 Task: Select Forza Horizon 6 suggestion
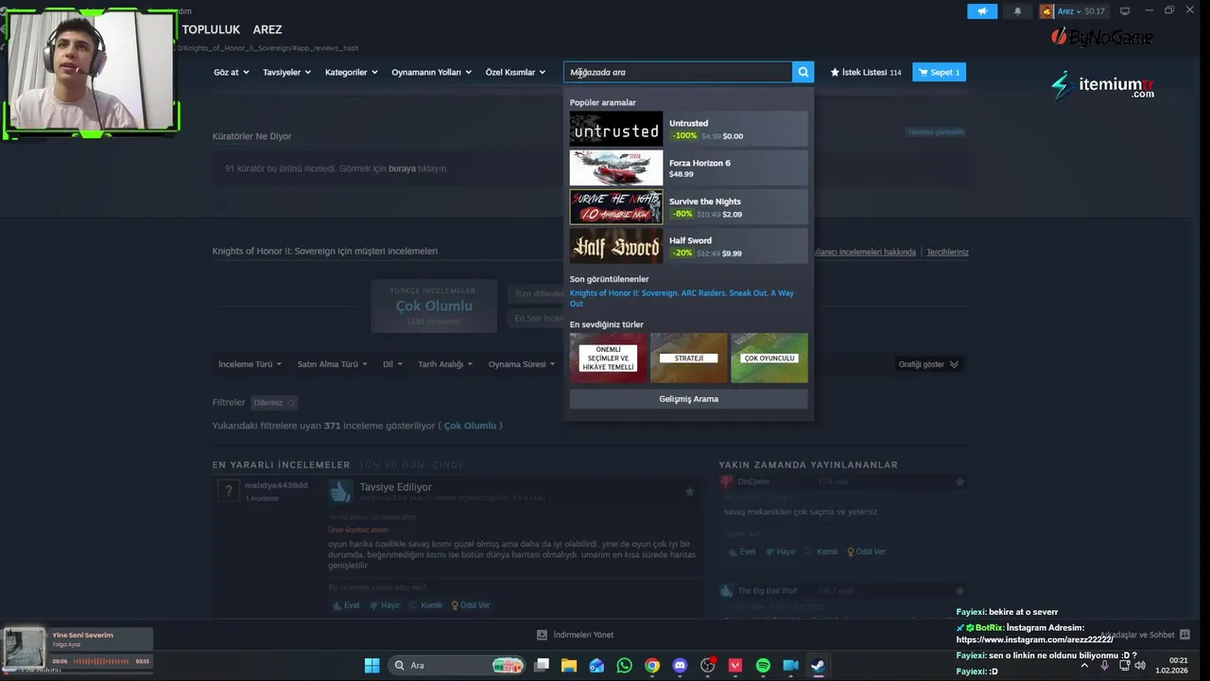pyautogui.click(x=688, y=167)
